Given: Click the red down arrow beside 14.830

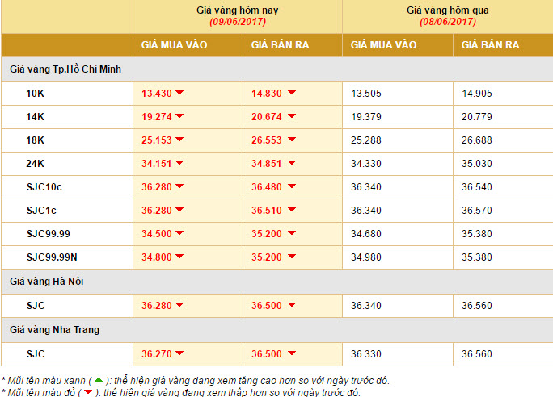Looking at the screenshot, I should tap(292, 93).
